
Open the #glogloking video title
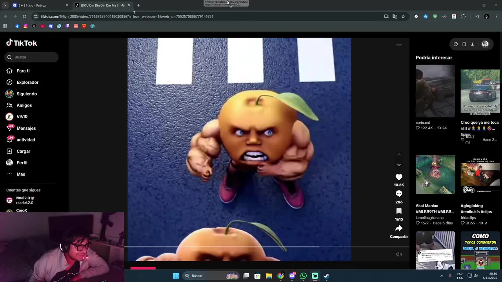point(476,209)
